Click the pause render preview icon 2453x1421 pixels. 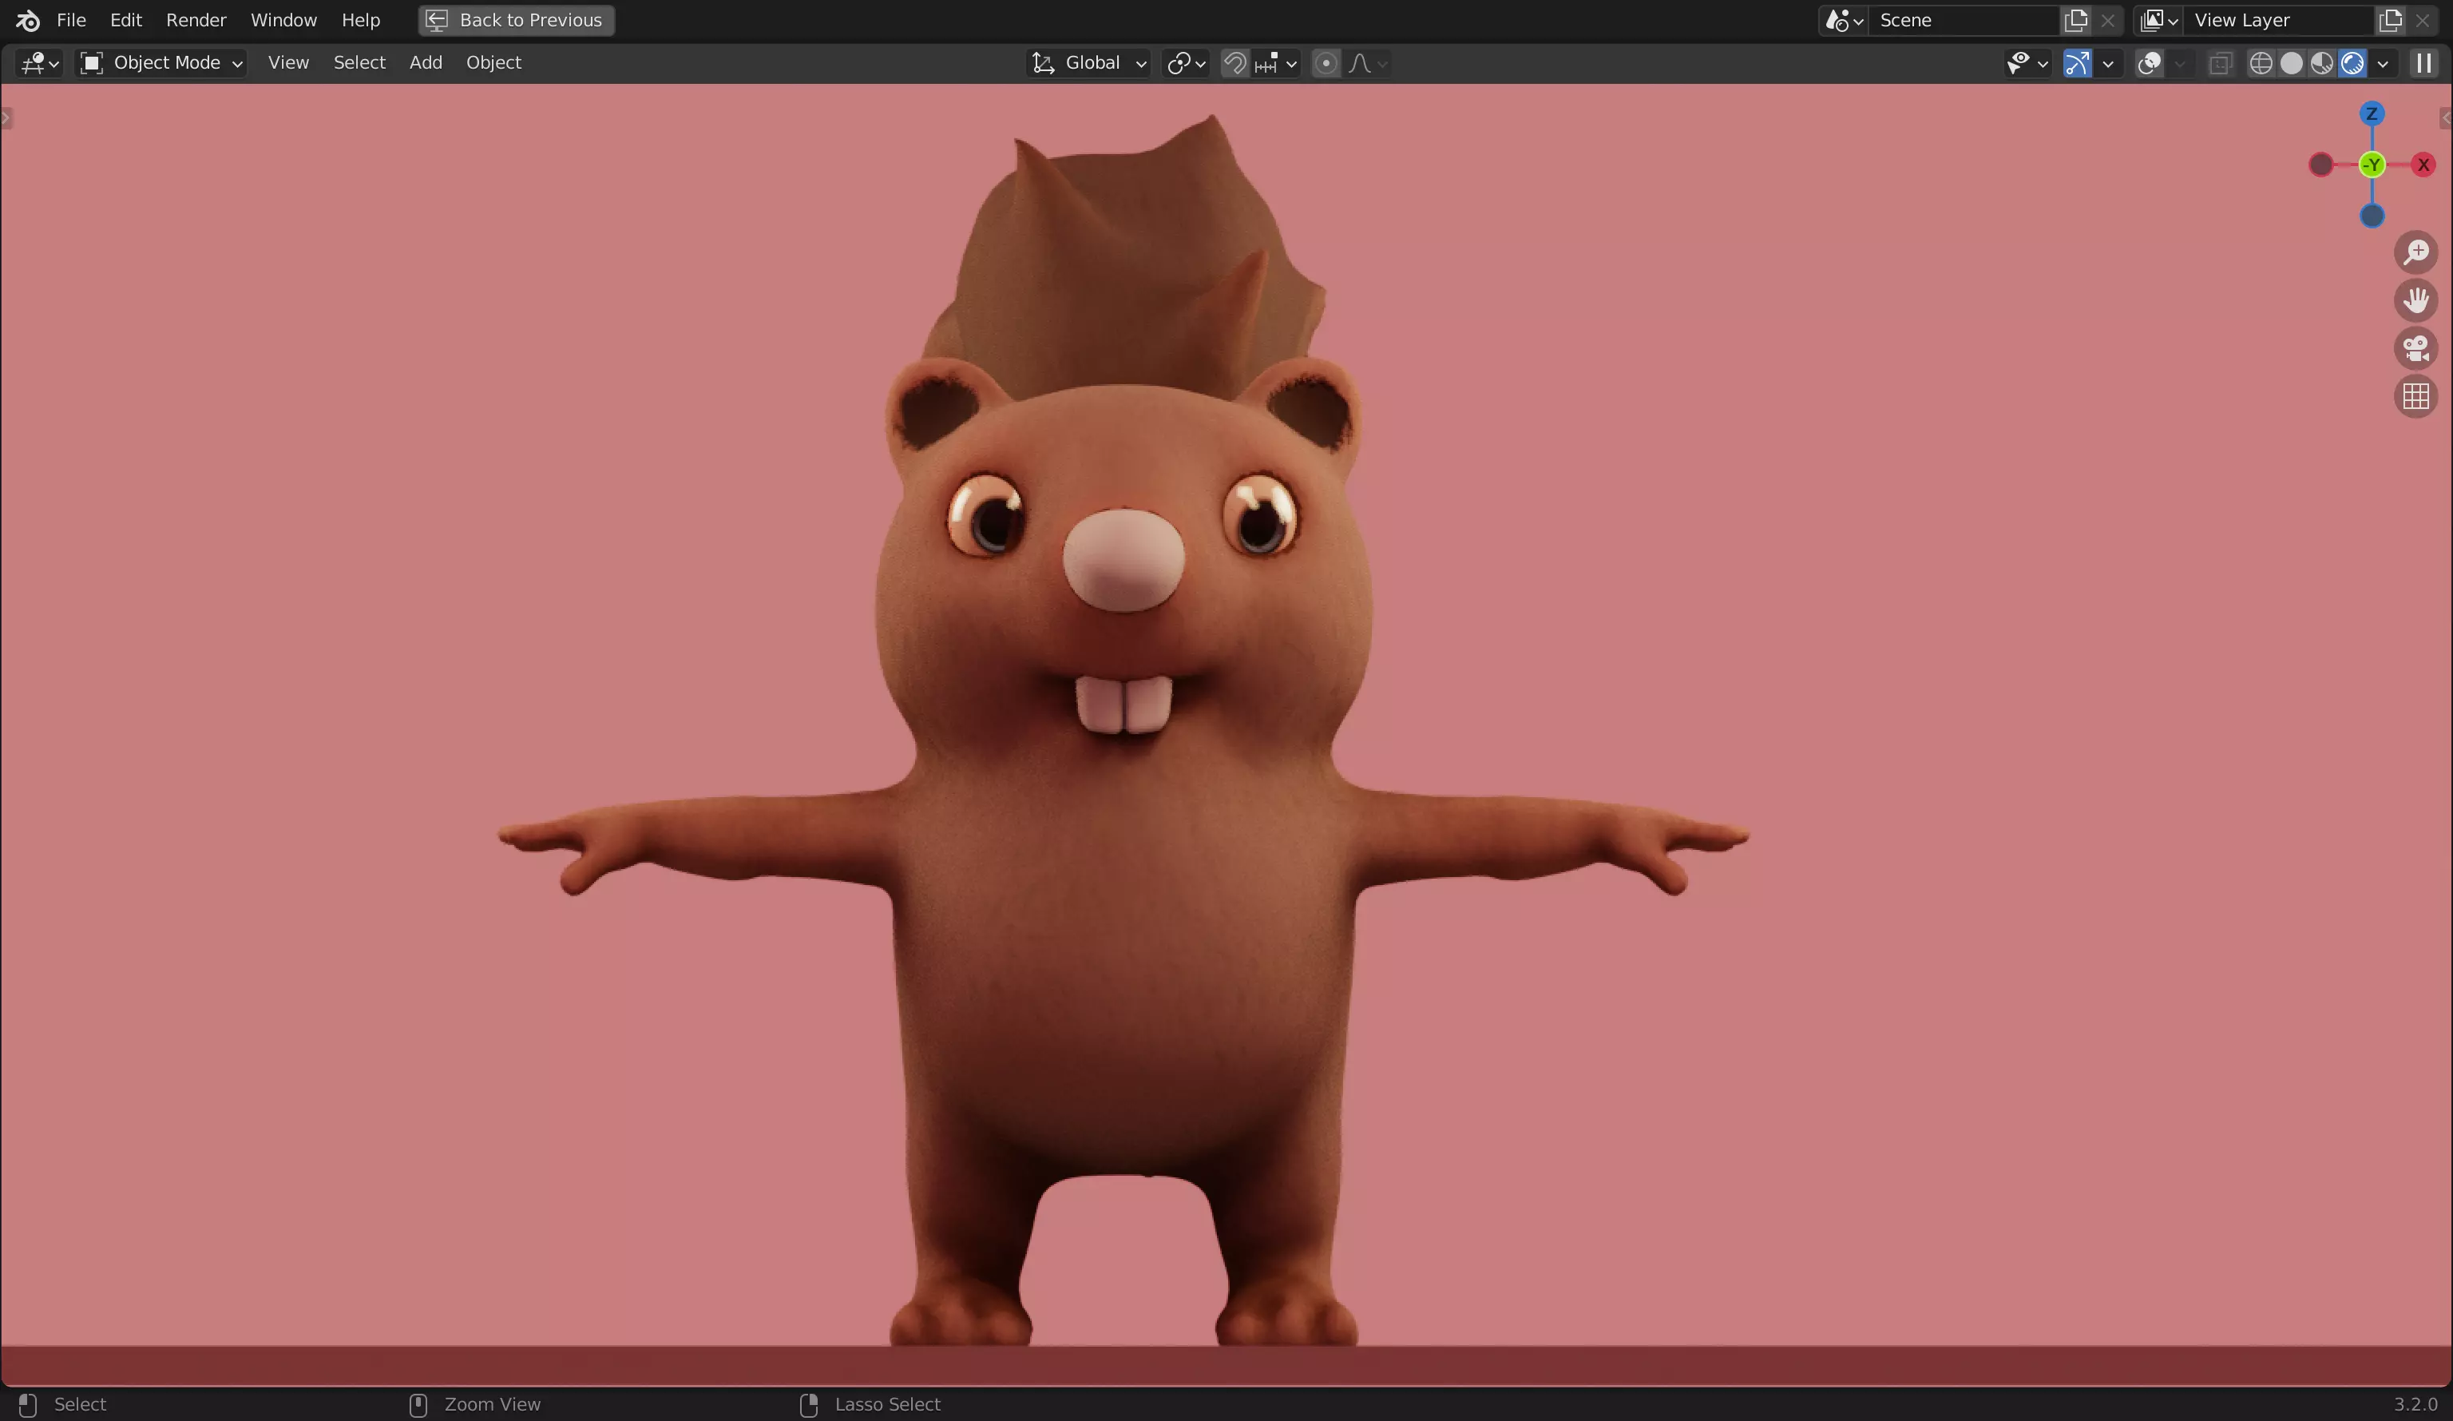tap(2423, 63)
